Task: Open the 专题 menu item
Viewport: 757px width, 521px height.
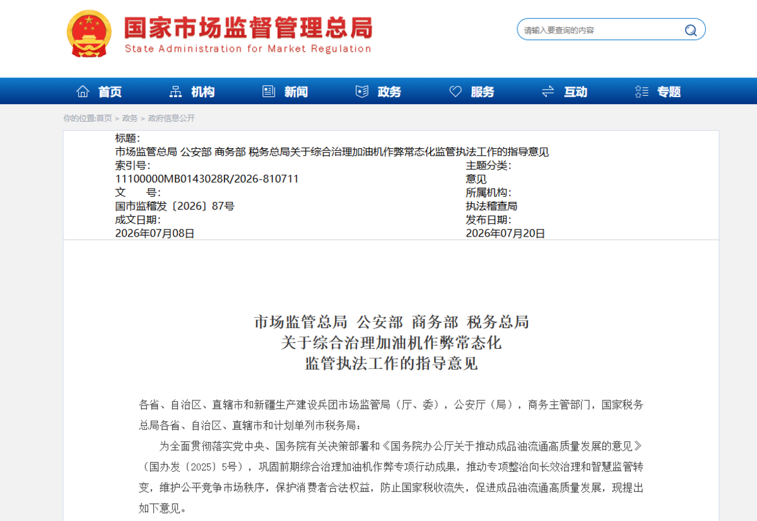Action: pos(669,92)
